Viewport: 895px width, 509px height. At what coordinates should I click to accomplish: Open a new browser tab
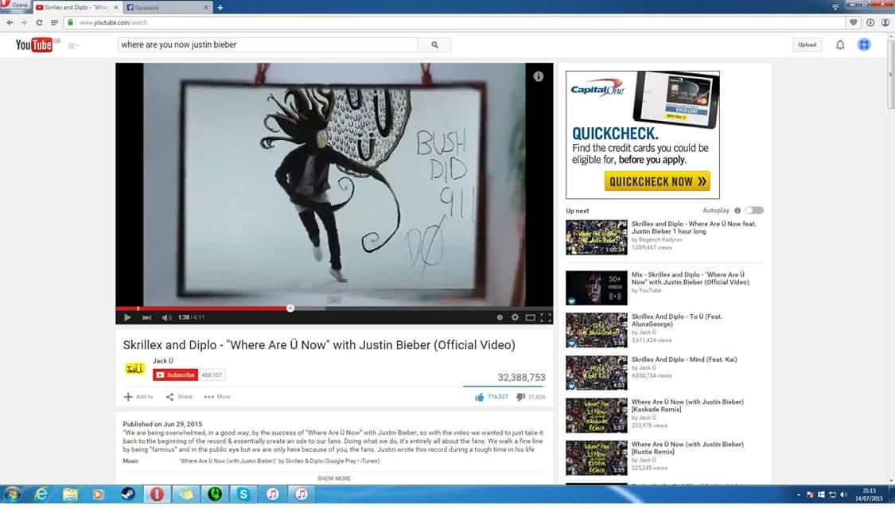tap(220, 7)
